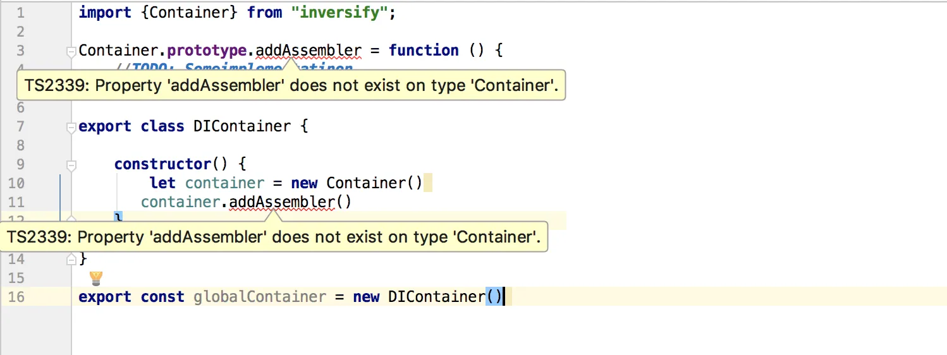The width and height of the screenshot is (947, 355).
Task: Click the new DIContainer call on line 16
Action: pyautogui.click(x=436, y=297)
